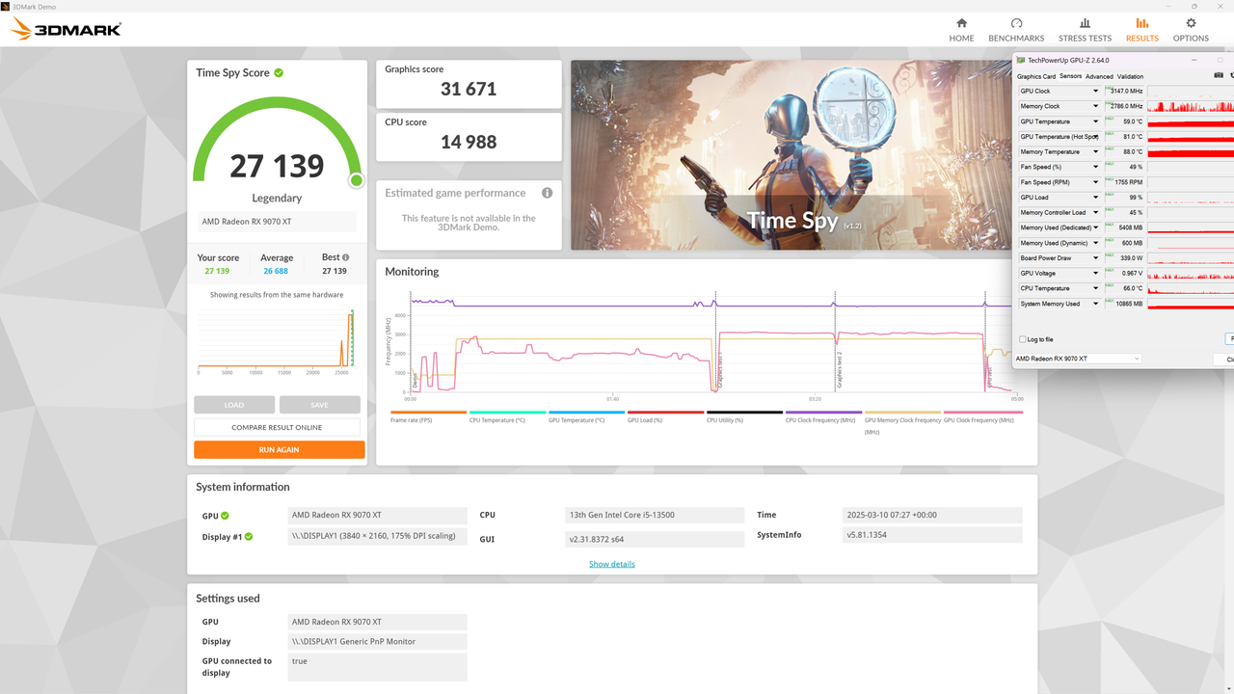Click the LOAD button

[234, 405]
